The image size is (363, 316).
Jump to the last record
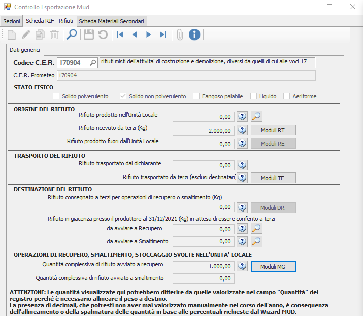(x=163, y=34)
